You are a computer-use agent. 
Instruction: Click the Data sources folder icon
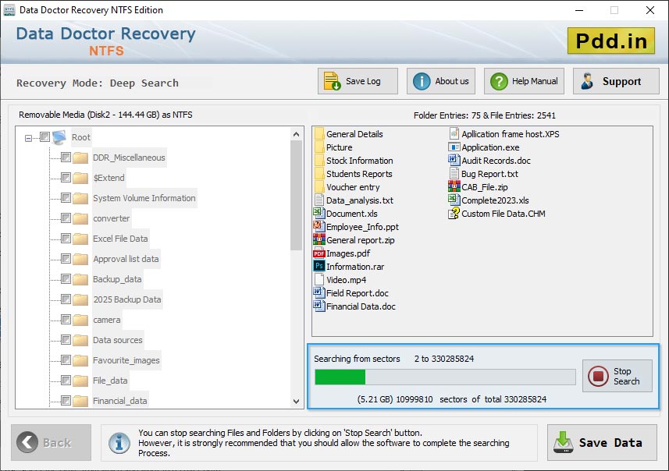(x=80, y=340)
